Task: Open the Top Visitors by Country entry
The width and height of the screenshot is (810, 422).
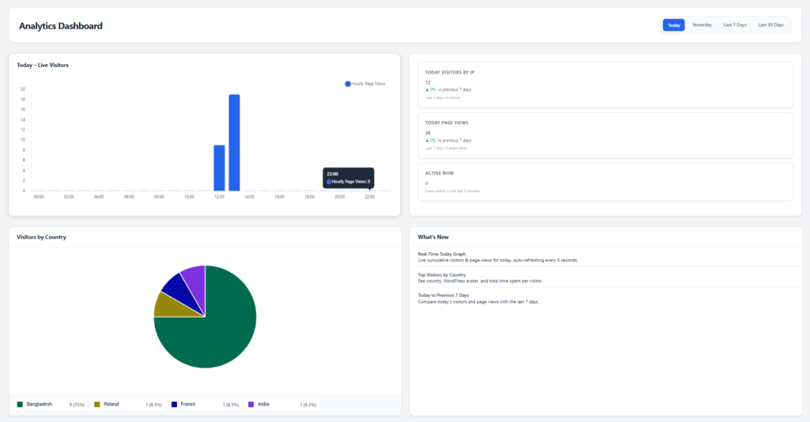Action: [x=447, y=274]
